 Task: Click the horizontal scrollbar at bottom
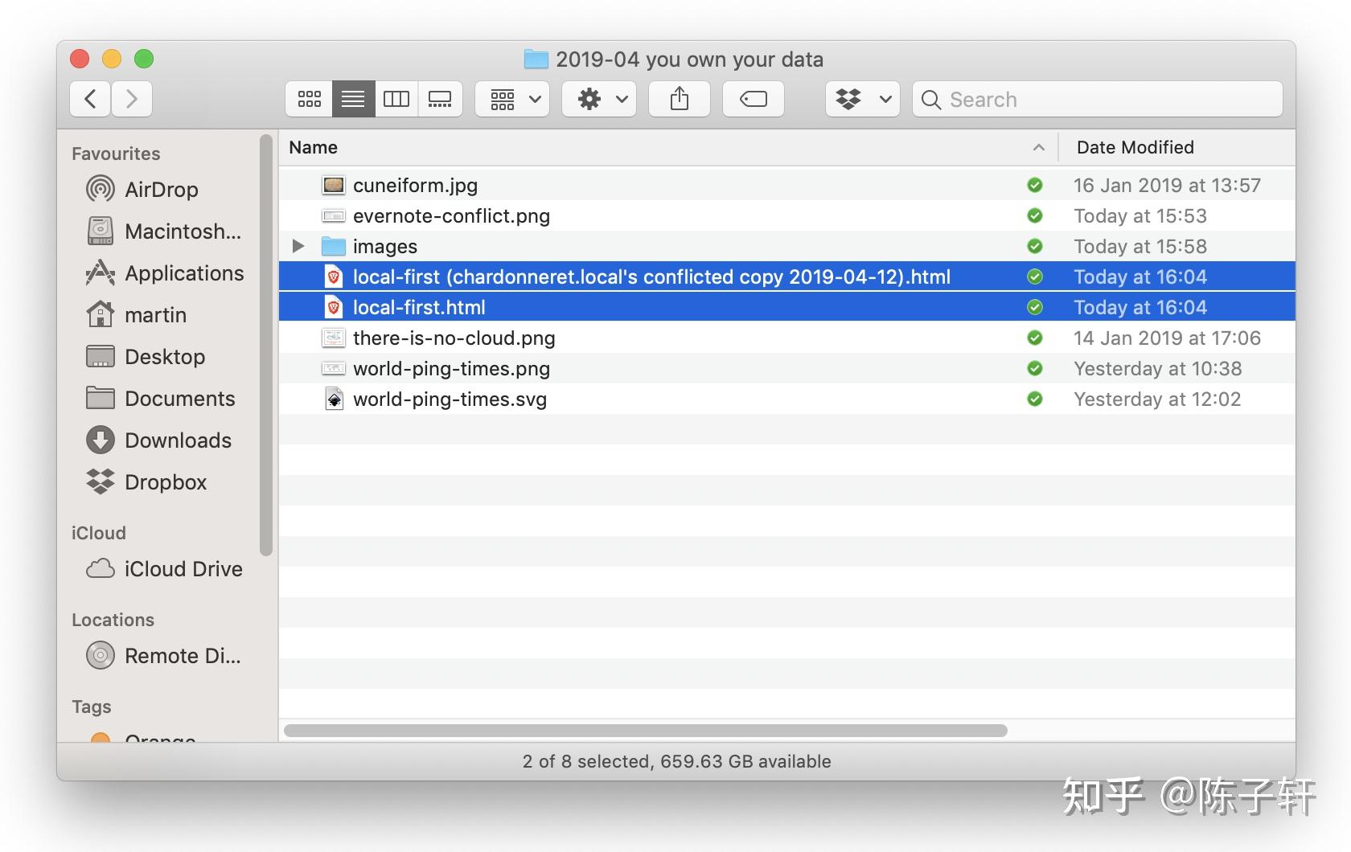(x=645, y=731)
